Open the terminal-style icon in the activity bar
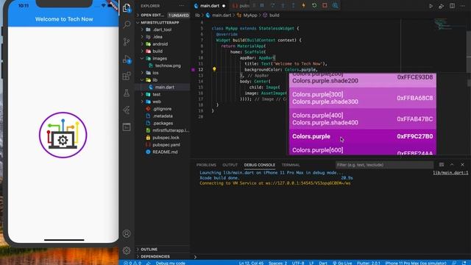 pos(127,127)
